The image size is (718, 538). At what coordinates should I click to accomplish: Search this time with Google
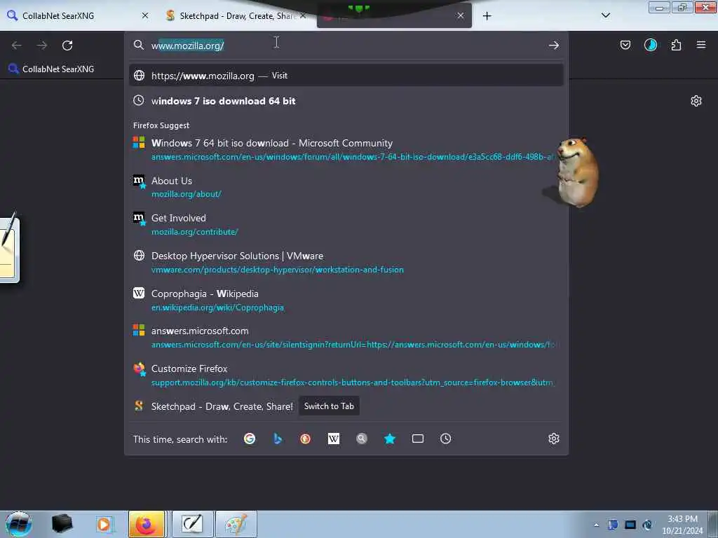pyautogui.click(x=250, y=439)
